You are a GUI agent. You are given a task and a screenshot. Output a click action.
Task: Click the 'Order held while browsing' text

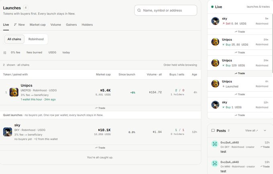coord(180,65)
